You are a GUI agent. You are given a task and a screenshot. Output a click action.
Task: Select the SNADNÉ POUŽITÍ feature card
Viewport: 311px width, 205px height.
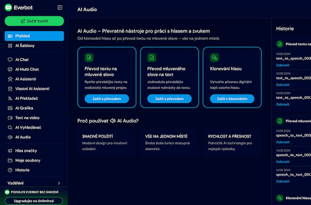pyautogui.click(x=106, y=142)
